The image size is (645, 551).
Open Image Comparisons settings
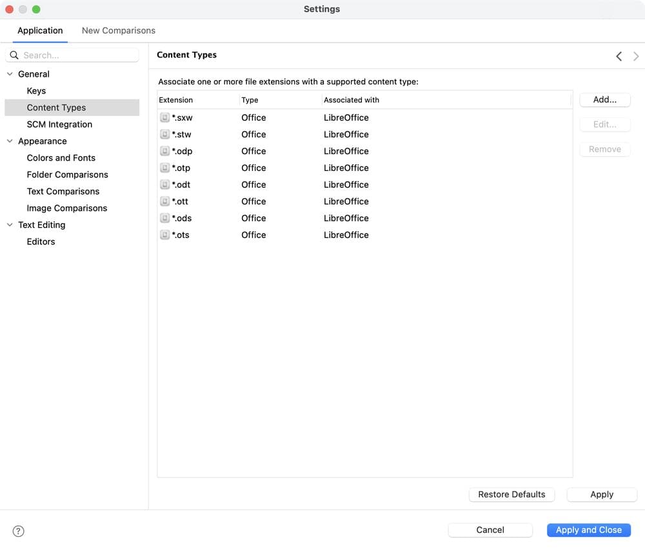pyautogui.click(x=67, y=208)
